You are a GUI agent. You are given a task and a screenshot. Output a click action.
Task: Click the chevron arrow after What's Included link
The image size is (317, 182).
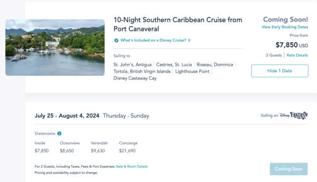point(189,40)
